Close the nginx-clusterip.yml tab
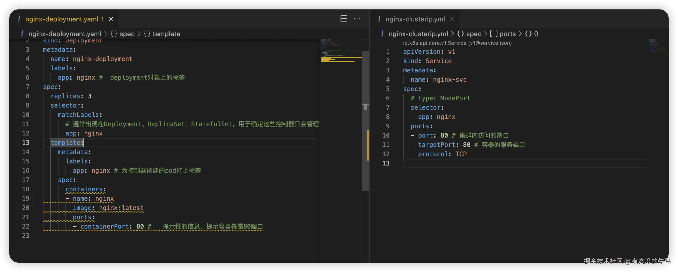 coord(452,19)
